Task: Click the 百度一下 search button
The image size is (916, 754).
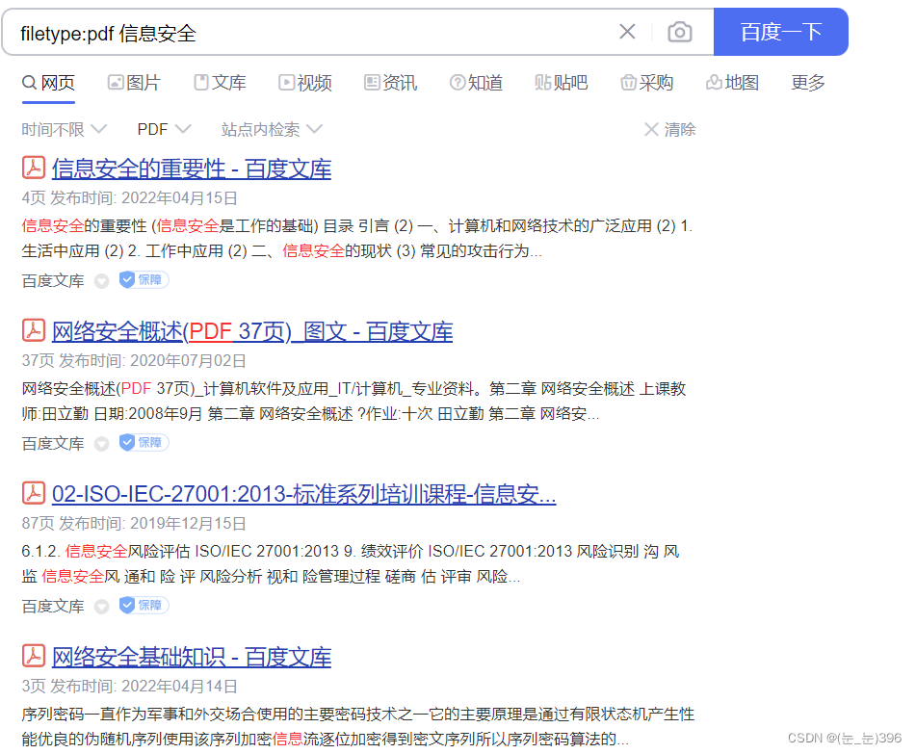Action: (x=780, y=32)
